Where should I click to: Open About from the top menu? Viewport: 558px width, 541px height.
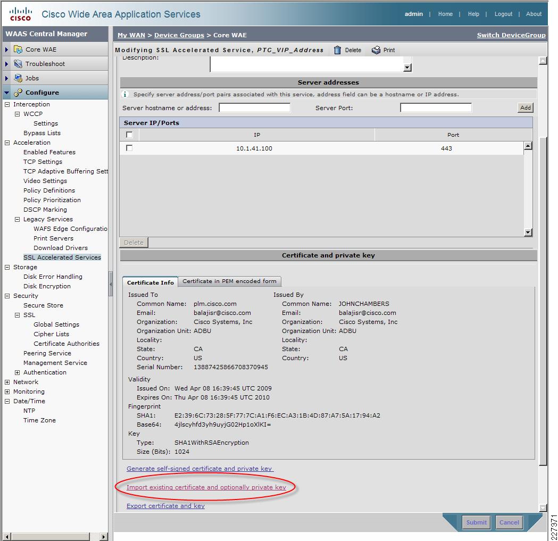click(x=534, y=14)
